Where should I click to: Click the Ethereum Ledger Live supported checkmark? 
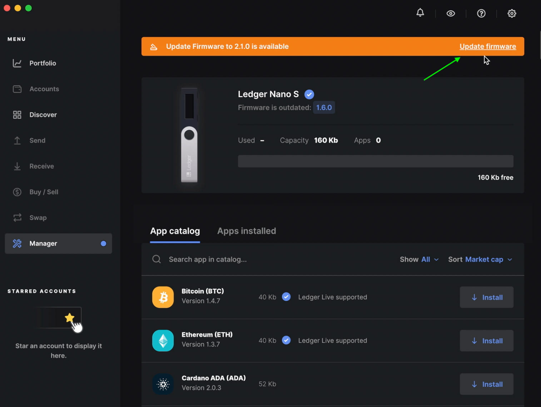[286, 340]
